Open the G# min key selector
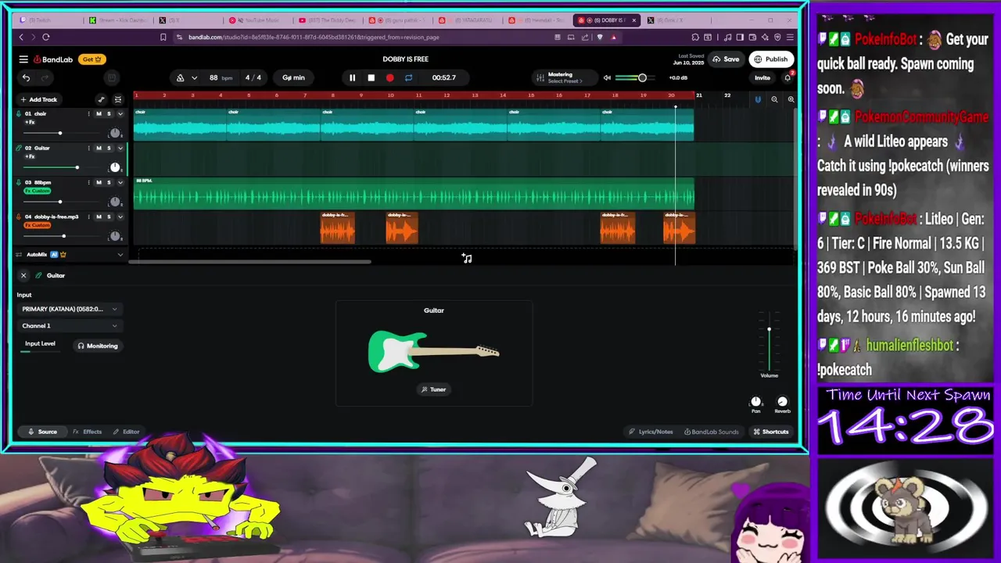The image size is (1001, 563). (x=293, y=77)
